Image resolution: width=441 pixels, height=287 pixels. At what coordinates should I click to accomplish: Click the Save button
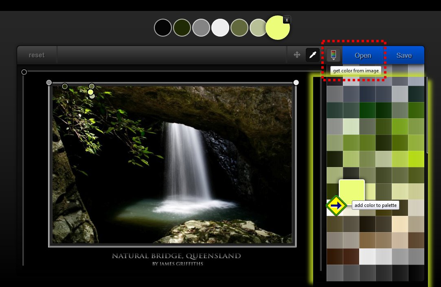404,55
